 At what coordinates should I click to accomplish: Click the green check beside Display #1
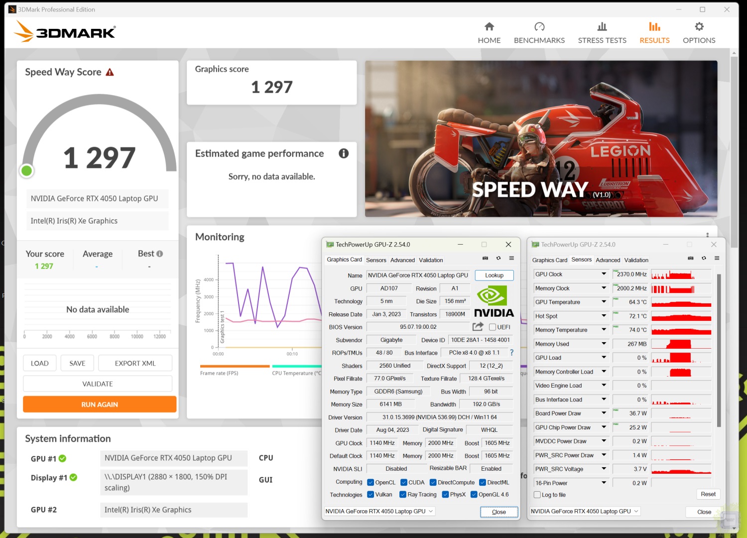pos(73,477)
